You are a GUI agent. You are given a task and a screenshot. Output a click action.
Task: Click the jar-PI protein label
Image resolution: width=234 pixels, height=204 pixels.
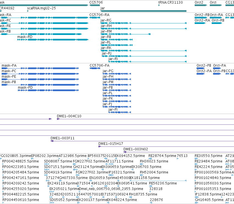pos(113,110)
